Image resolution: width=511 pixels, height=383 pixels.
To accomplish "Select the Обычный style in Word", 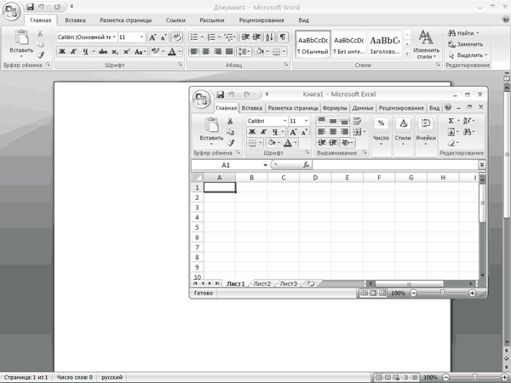I will (313, 44).
